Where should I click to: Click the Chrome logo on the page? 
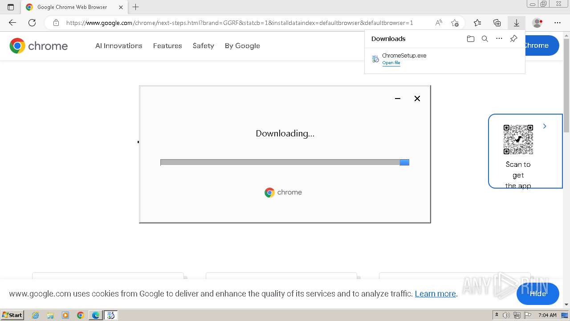[39, 45]
